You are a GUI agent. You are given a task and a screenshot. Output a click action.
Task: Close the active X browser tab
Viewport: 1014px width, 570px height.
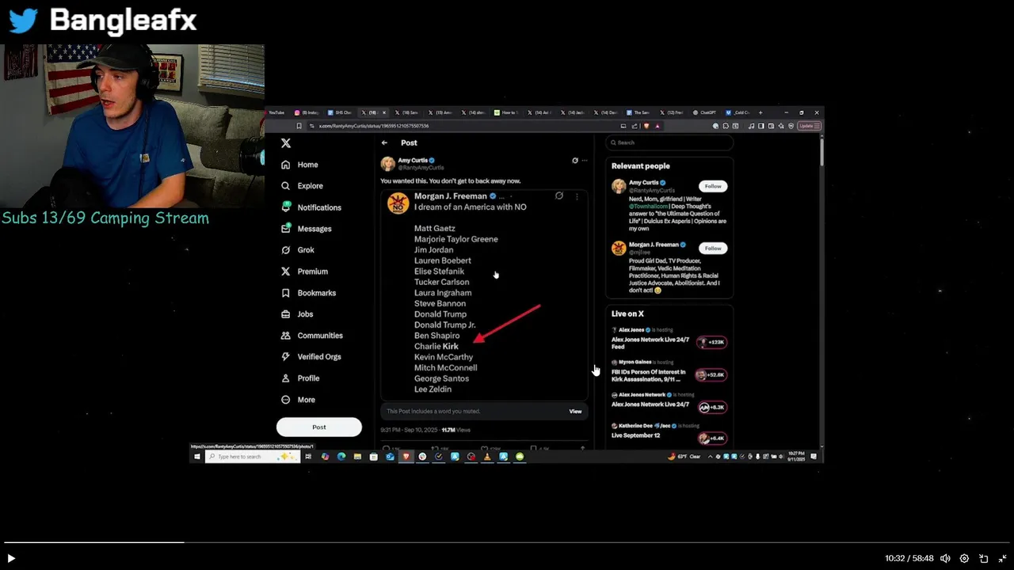[384, 112]
